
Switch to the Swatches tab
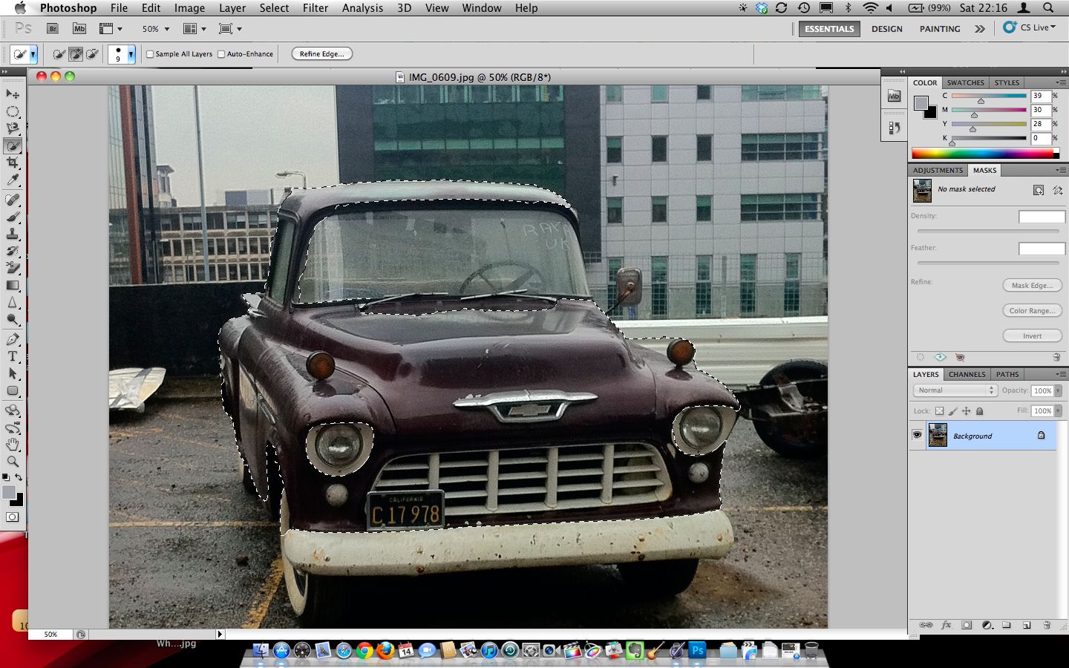click(965, 82)
